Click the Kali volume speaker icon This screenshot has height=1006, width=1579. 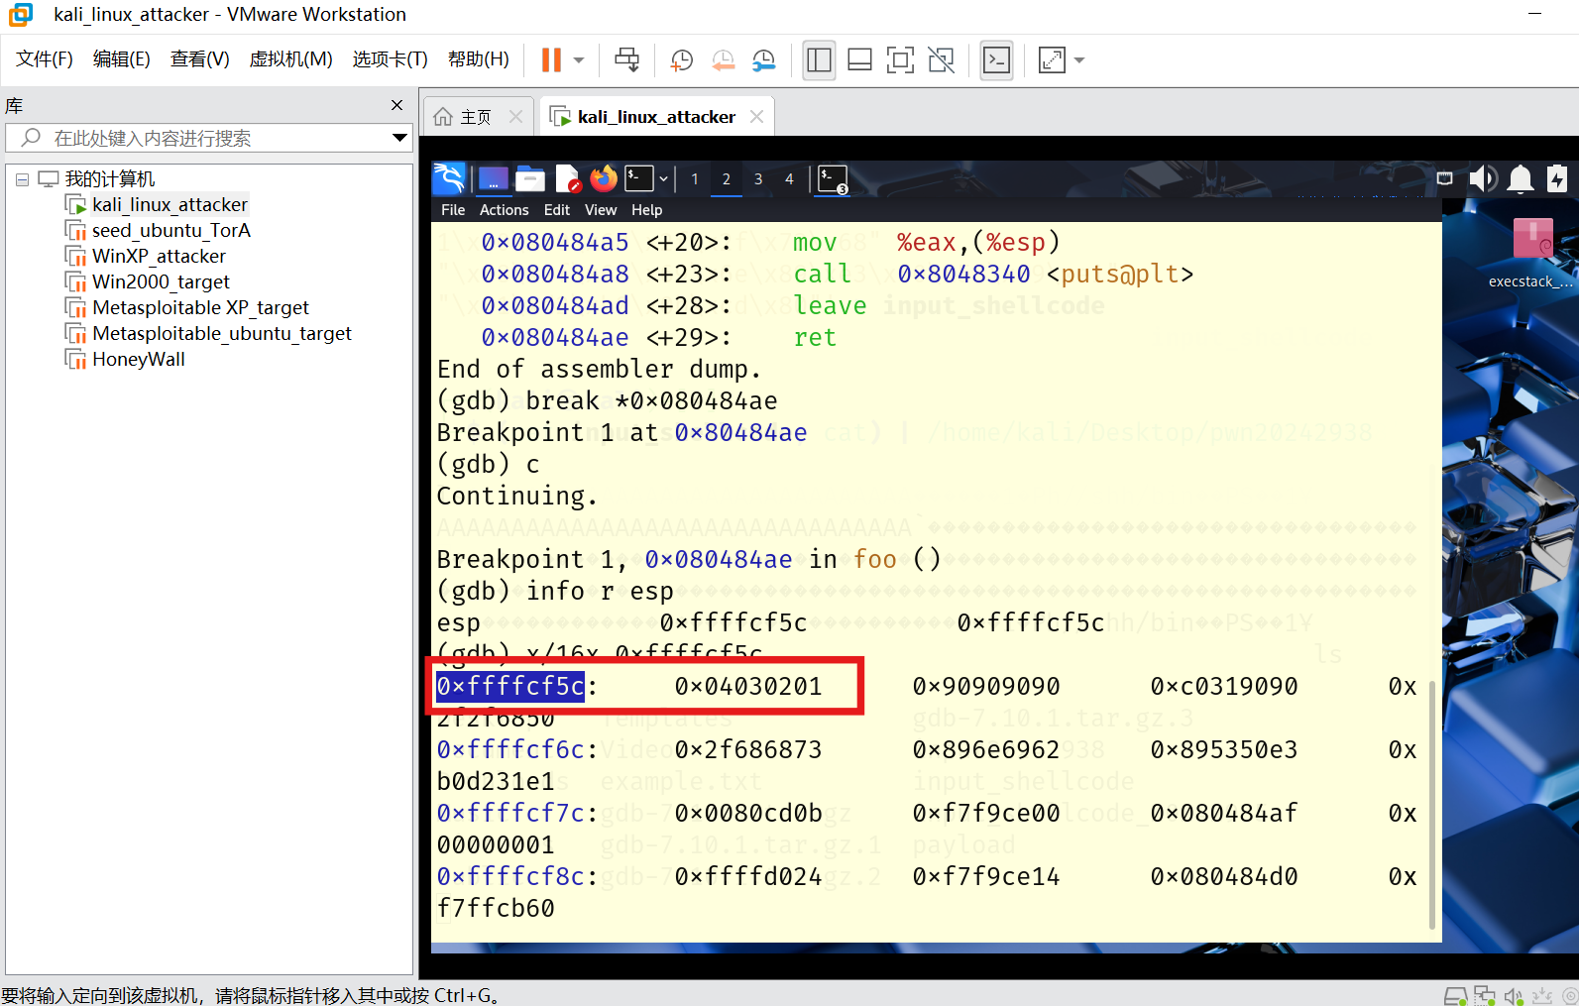point(1483,178)
